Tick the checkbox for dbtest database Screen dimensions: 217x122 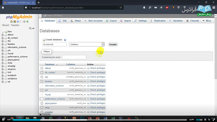42,68
